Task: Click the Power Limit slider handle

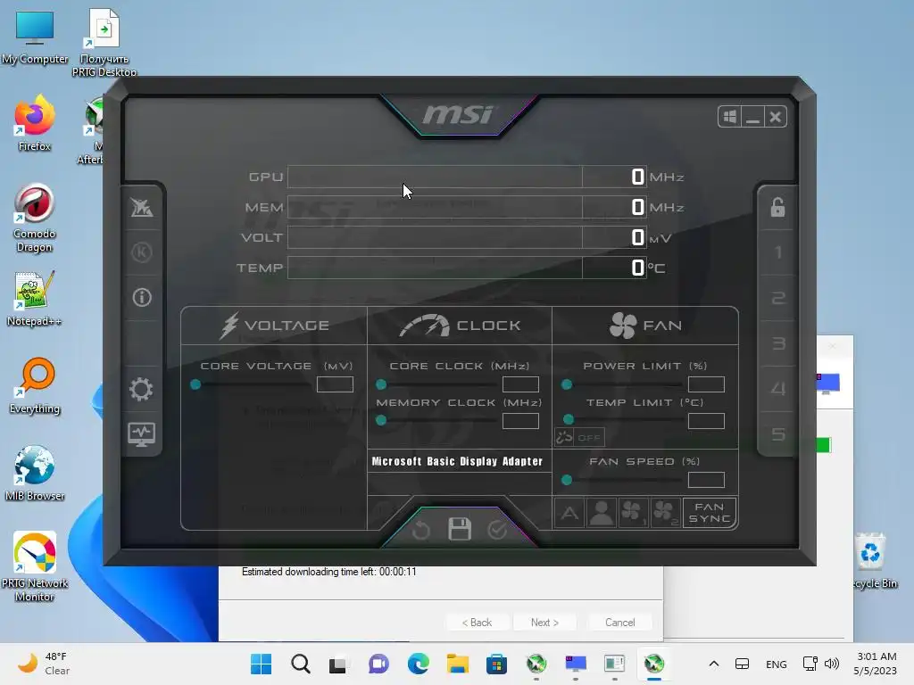Action: click(x=567, y=384)
